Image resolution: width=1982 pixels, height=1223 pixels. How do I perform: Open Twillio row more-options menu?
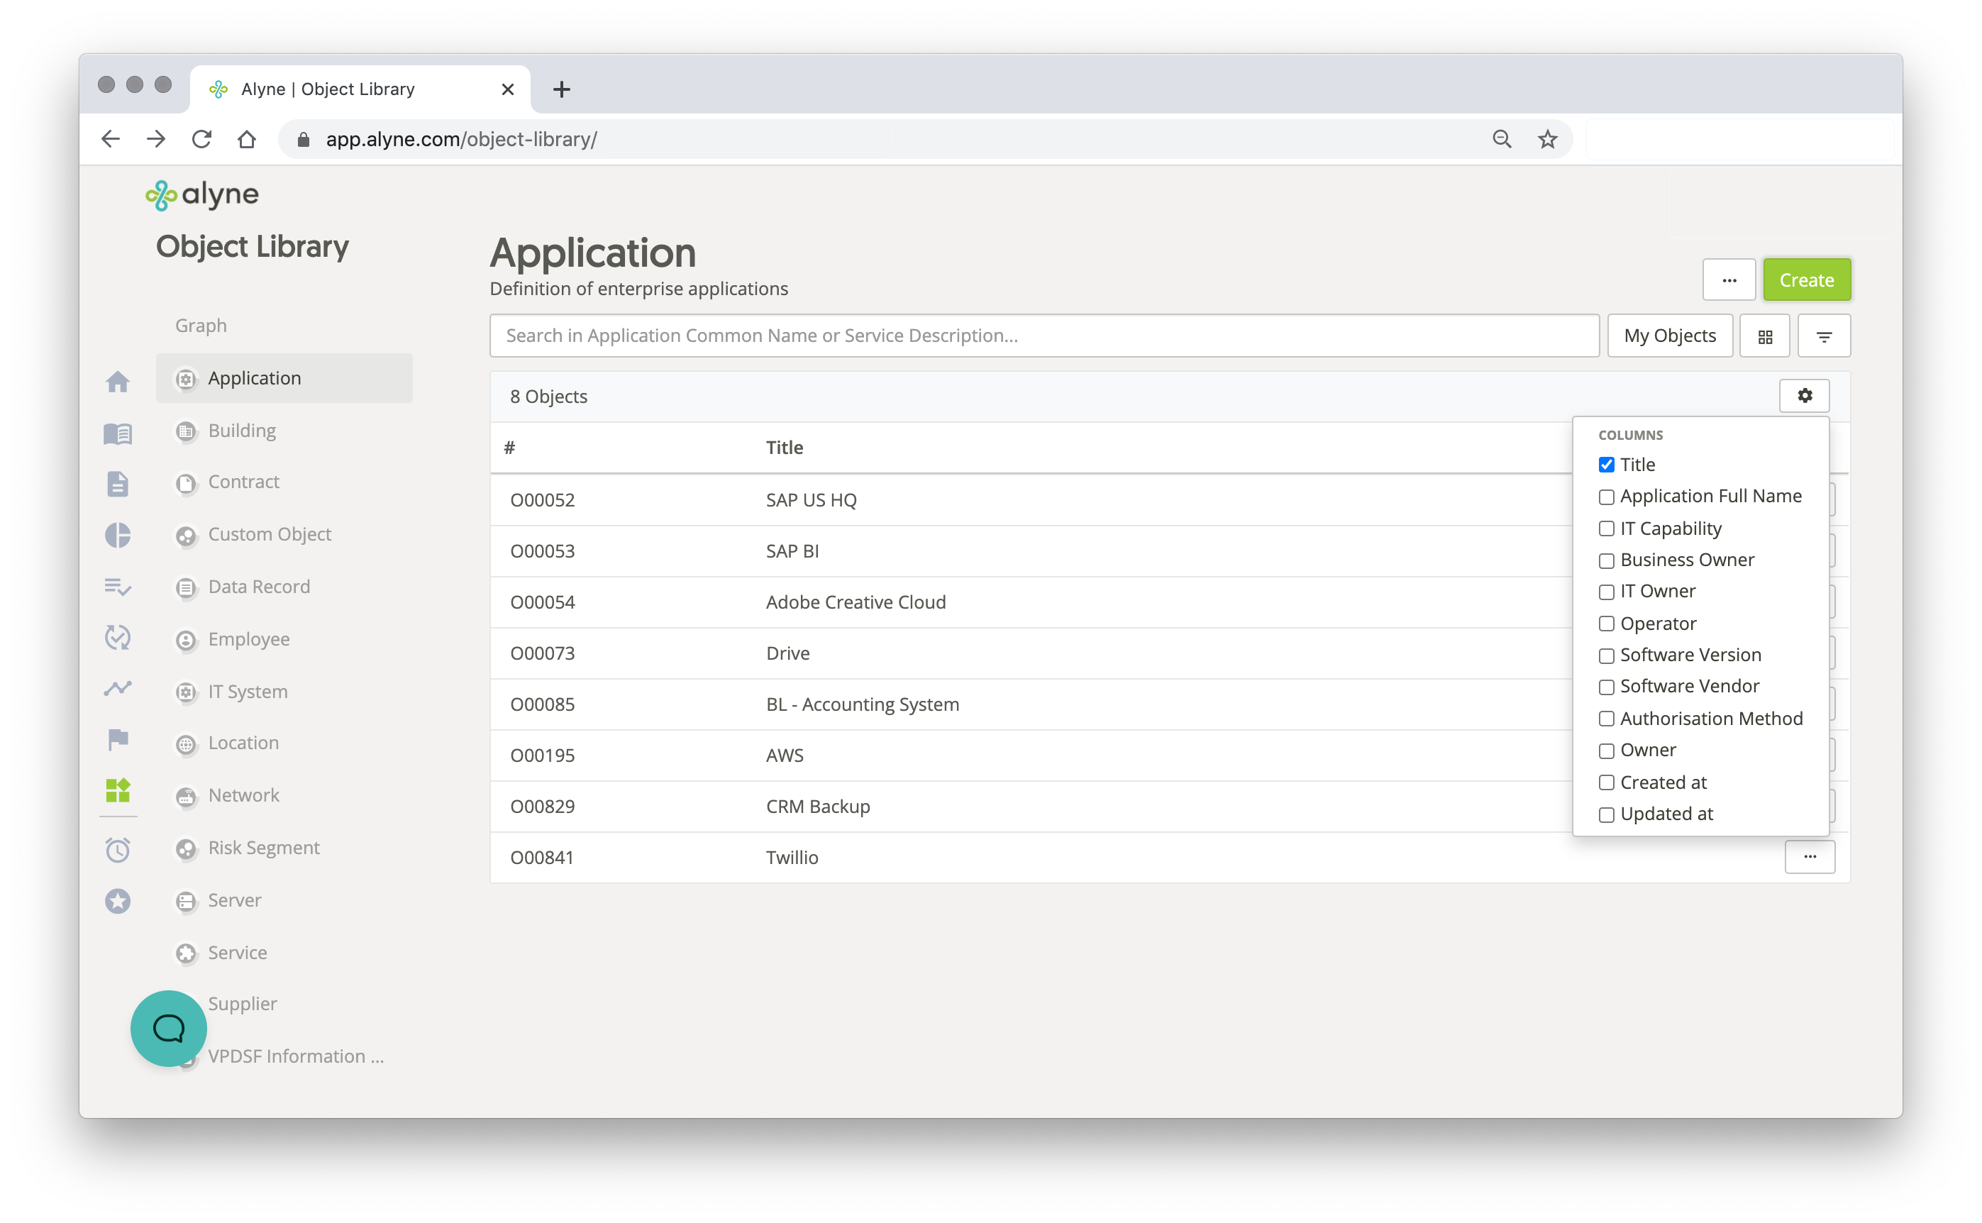(1809, 858)
